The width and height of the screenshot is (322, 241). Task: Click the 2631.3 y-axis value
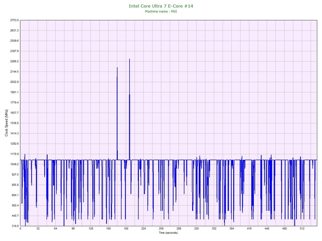coord(14,31)
